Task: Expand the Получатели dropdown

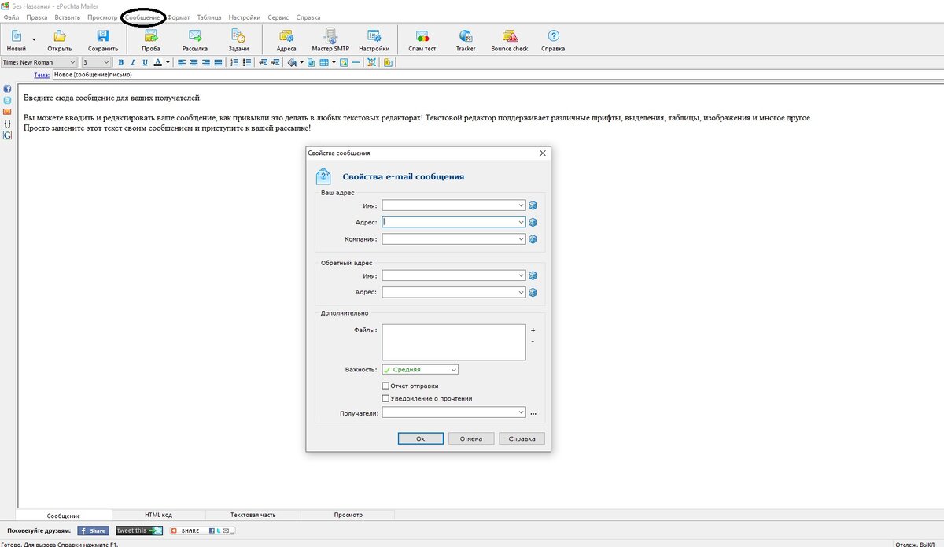Action: 521,412
